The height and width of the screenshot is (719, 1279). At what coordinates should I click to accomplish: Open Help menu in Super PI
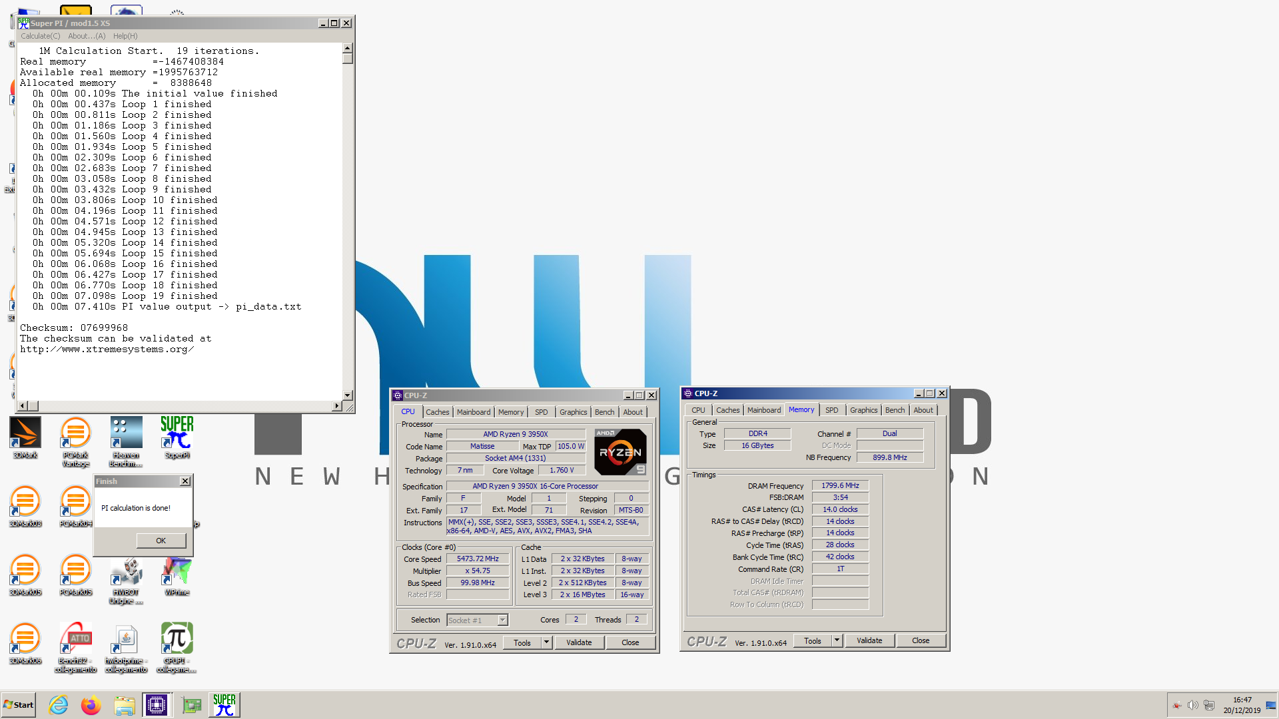pos(125,36)
